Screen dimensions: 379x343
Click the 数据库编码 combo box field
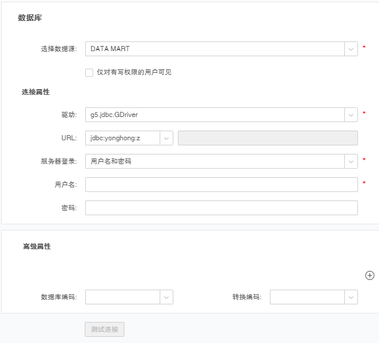click(x=123, y=297)
